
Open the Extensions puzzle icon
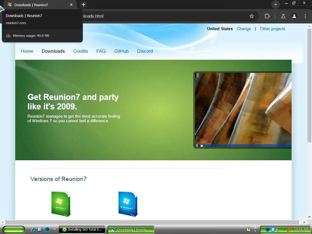point(267,16)
